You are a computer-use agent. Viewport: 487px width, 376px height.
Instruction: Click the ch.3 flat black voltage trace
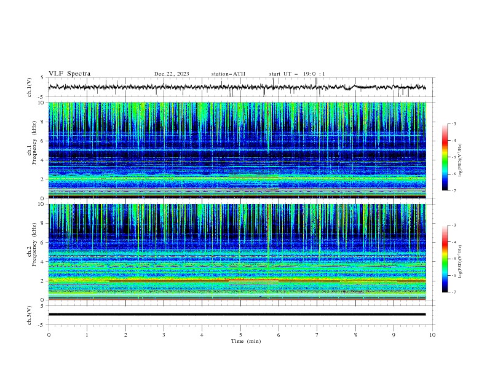click(x=237, y=315)
